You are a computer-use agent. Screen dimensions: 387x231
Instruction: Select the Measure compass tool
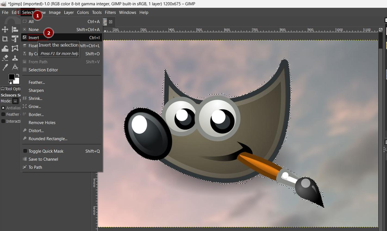15,67
